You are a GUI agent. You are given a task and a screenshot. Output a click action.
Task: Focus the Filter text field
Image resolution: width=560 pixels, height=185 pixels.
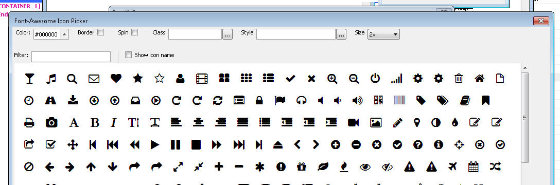coord(71,57)
